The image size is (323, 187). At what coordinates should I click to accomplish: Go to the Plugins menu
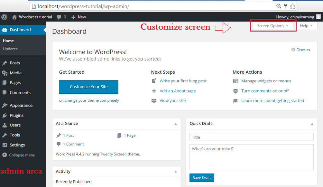17,116
